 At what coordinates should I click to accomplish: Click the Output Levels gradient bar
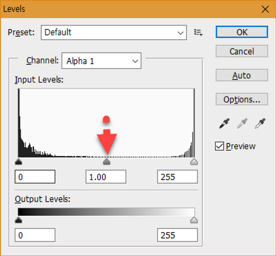pyautogui.click(x=106, y=212)
